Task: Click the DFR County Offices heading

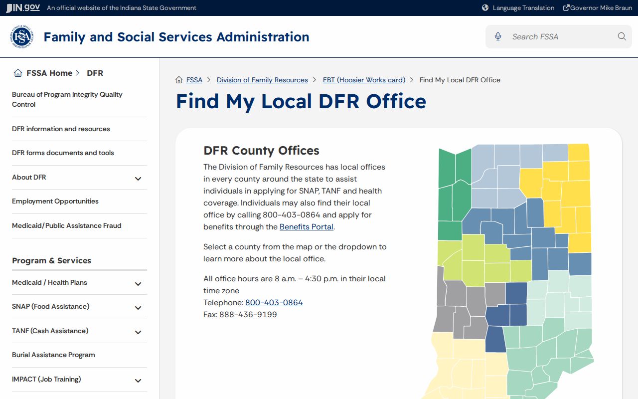Action: click(x=261, y=151)
